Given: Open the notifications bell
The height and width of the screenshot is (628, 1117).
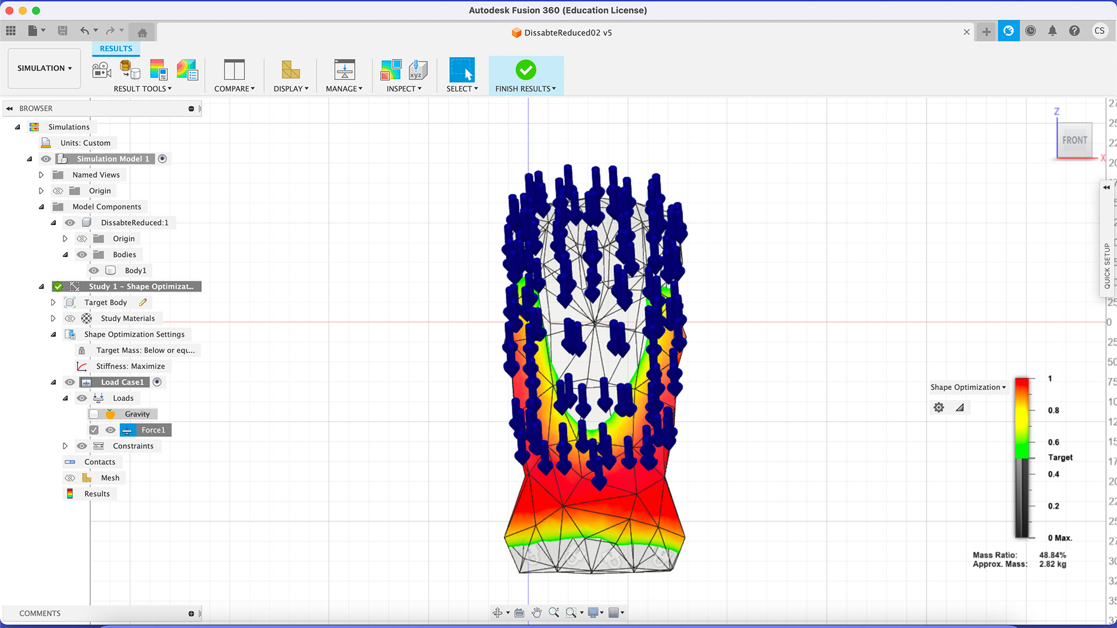Looking at the screenshot, I should click(x=1052, y=31).
